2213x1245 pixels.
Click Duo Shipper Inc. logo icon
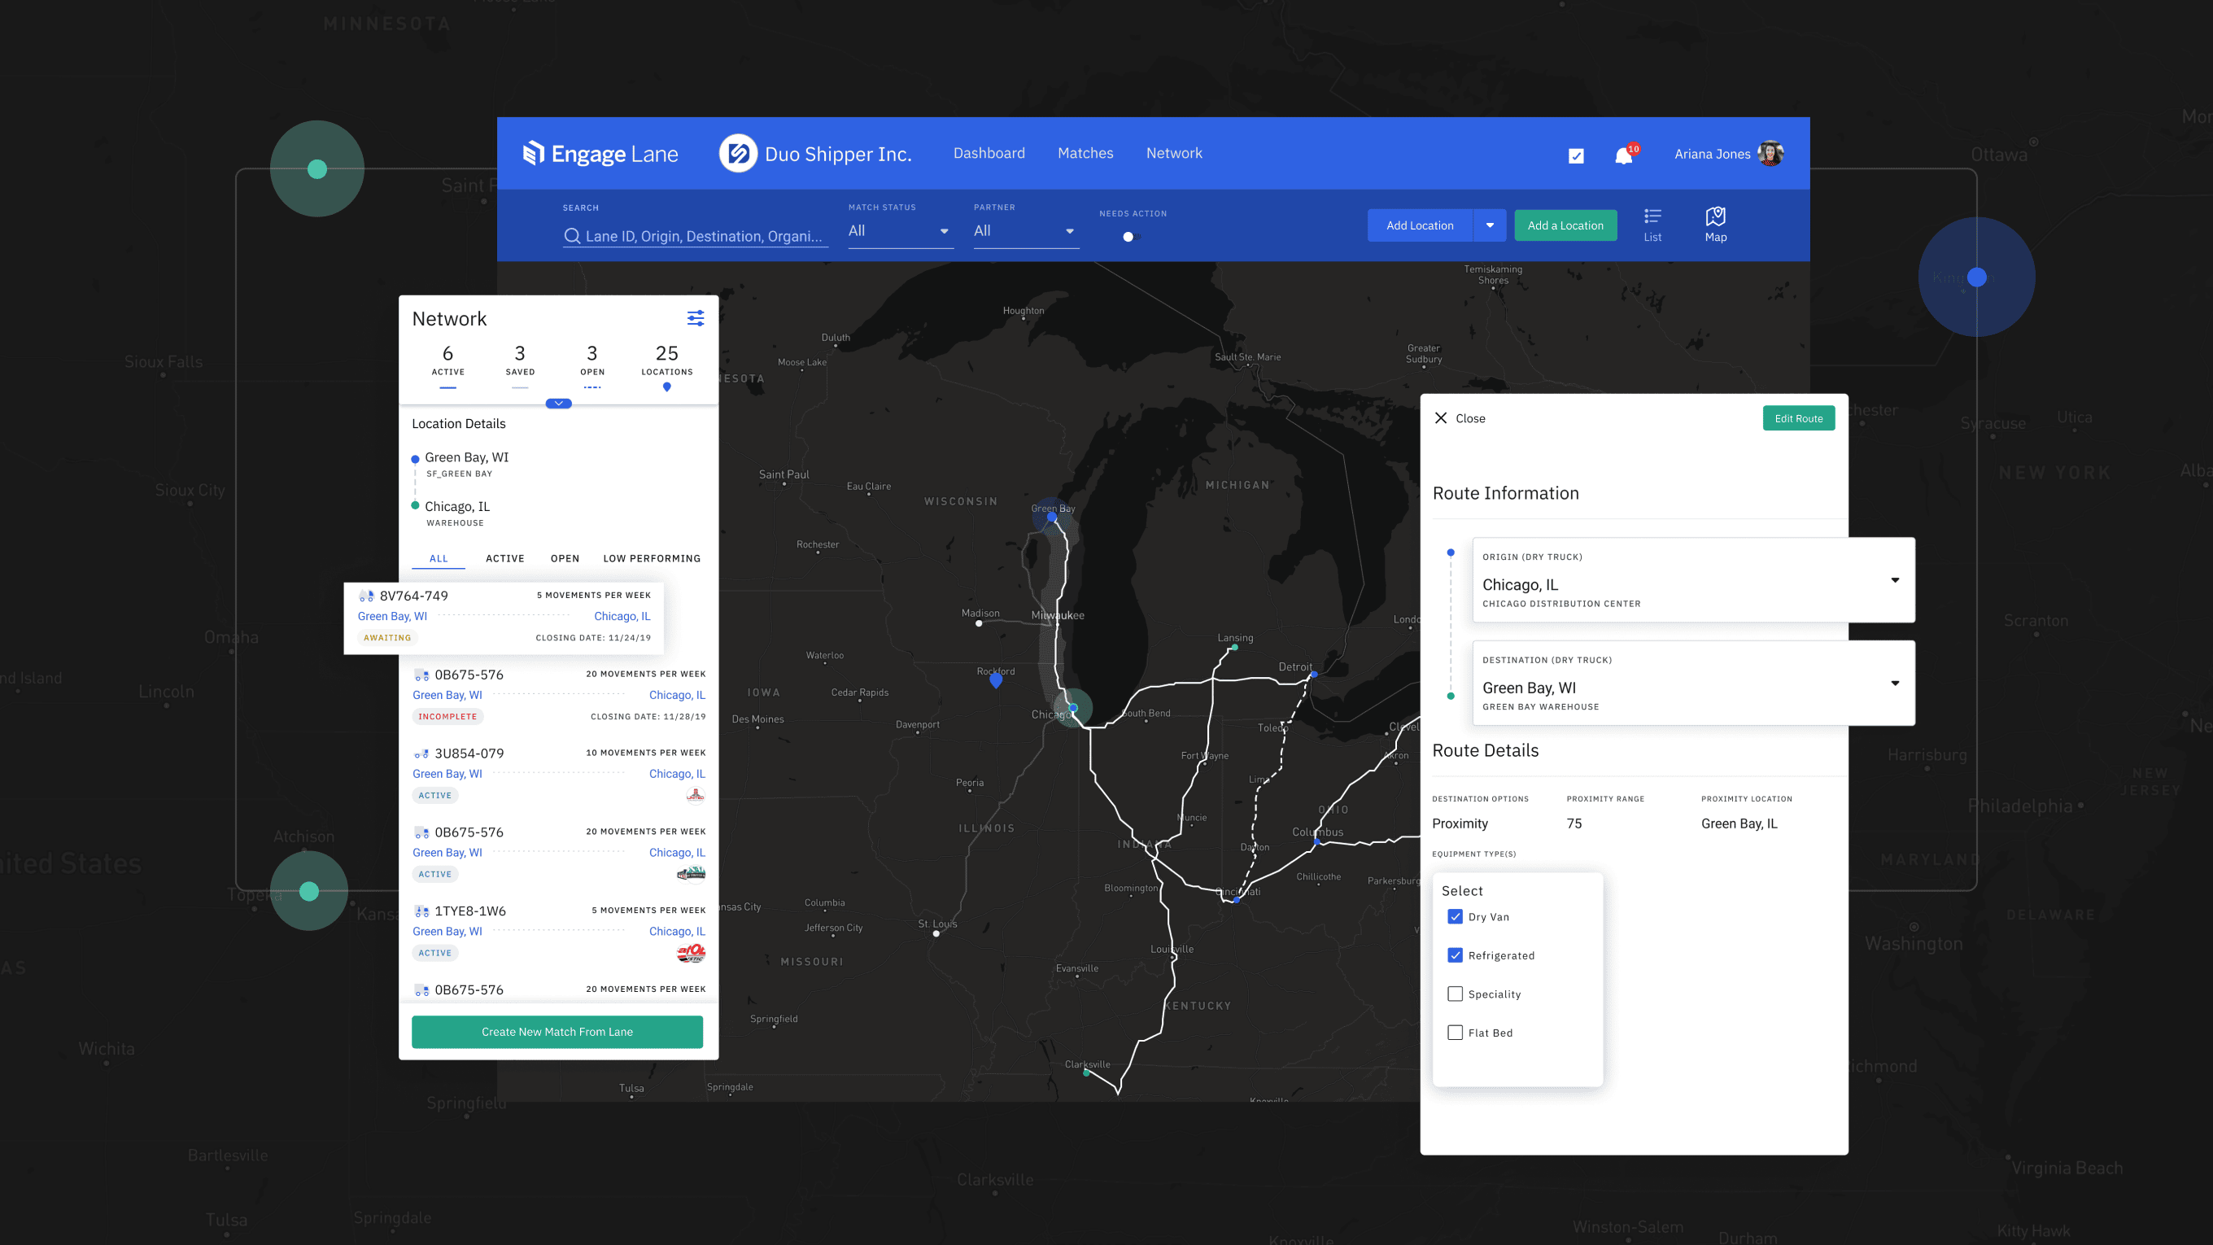coord(738,154)
